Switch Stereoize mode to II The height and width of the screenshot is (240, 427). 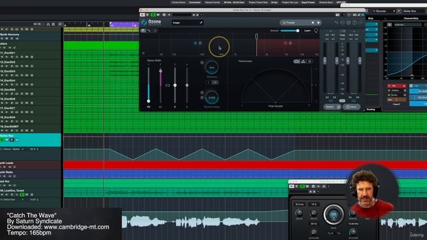pos(215,83)
